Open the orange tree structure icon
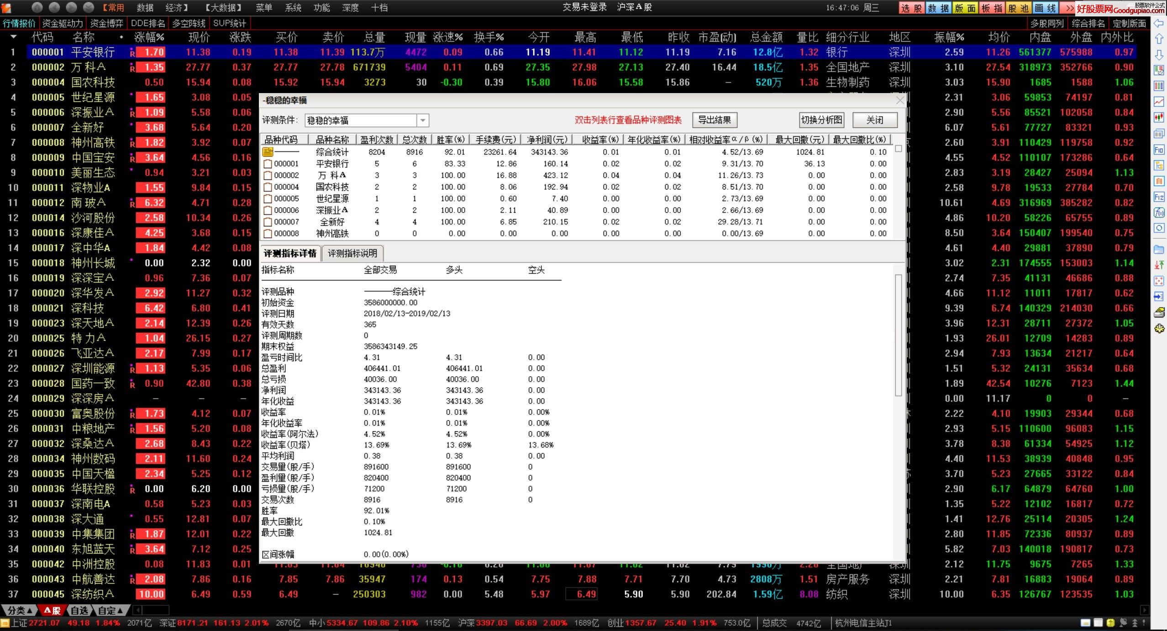The image size is (1167, 631). tap(1159, 165)
